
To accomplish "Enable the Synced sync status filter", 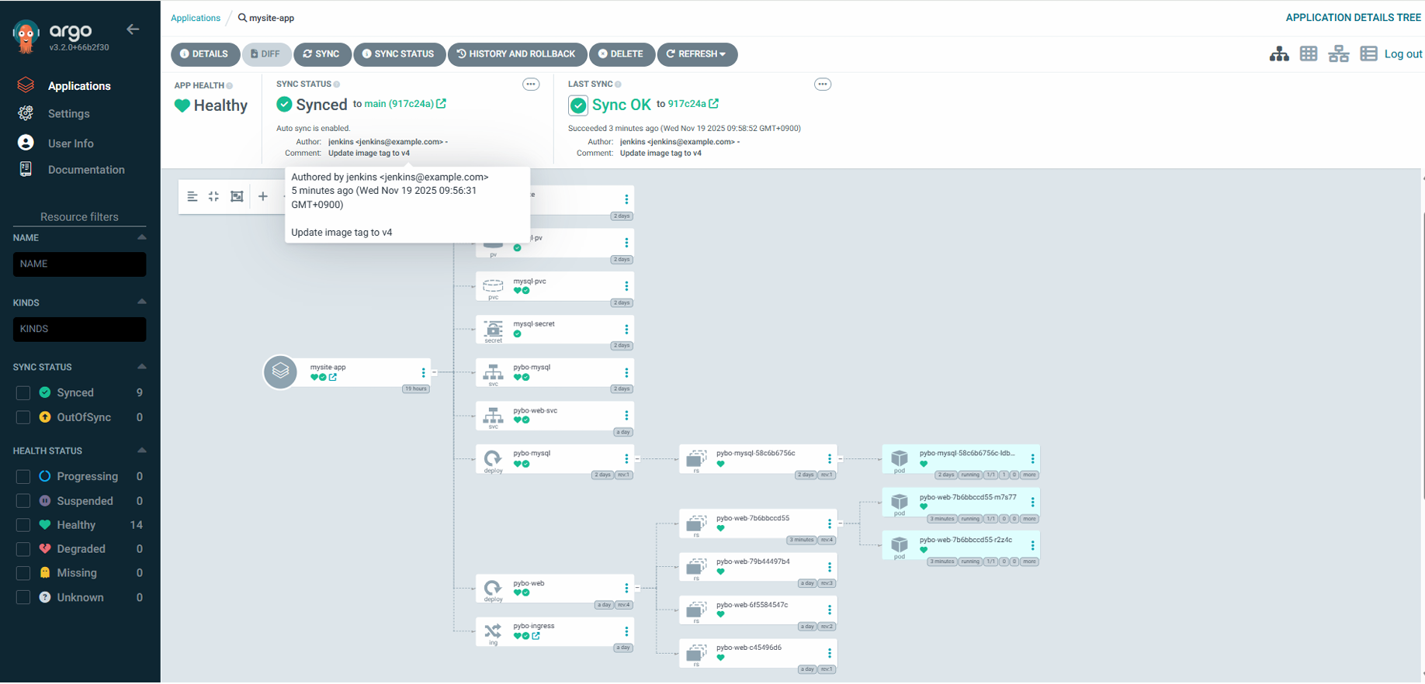I will pyautogui.click(x=23, y=393).
